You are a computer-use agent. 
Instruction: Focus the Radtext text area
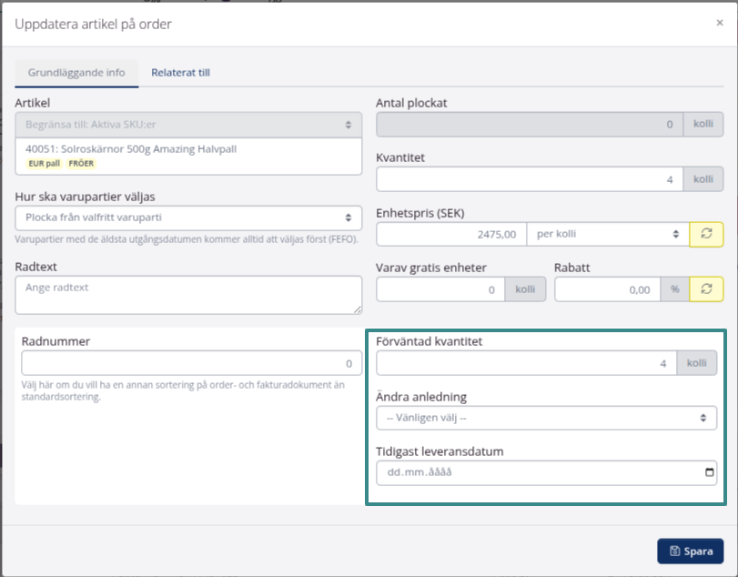click(188, 295)
